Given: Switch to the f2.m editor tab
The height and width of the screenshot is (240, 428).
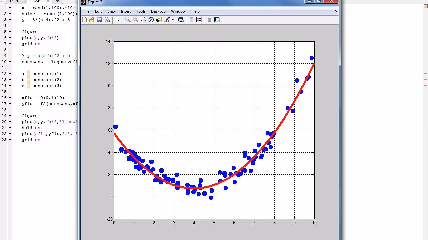Looking at the screenshot, I should point(13,1).
